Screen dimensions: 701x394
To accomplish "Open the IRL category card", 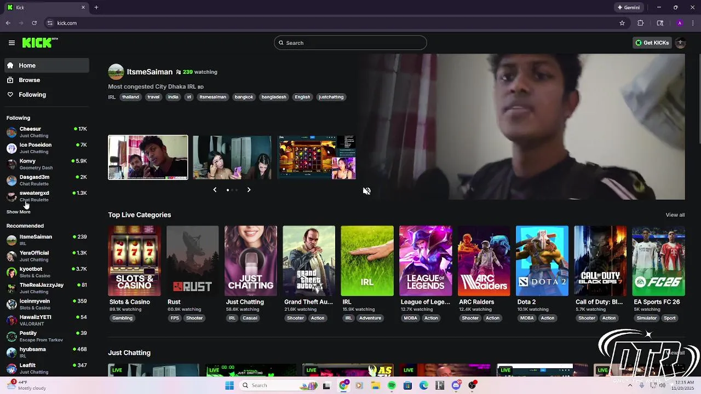I will [367, 261].
